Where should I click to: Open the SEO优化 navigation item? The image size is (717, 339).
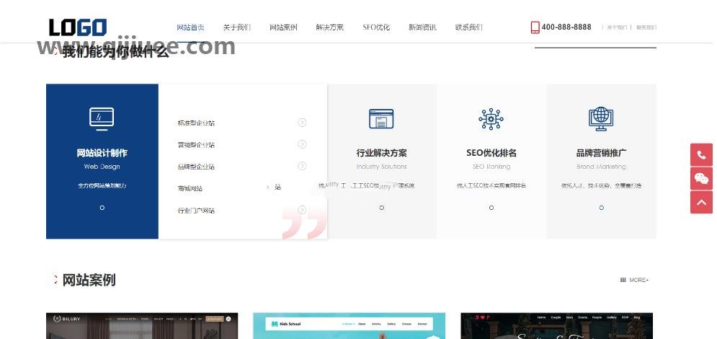(x=376, y=27)
